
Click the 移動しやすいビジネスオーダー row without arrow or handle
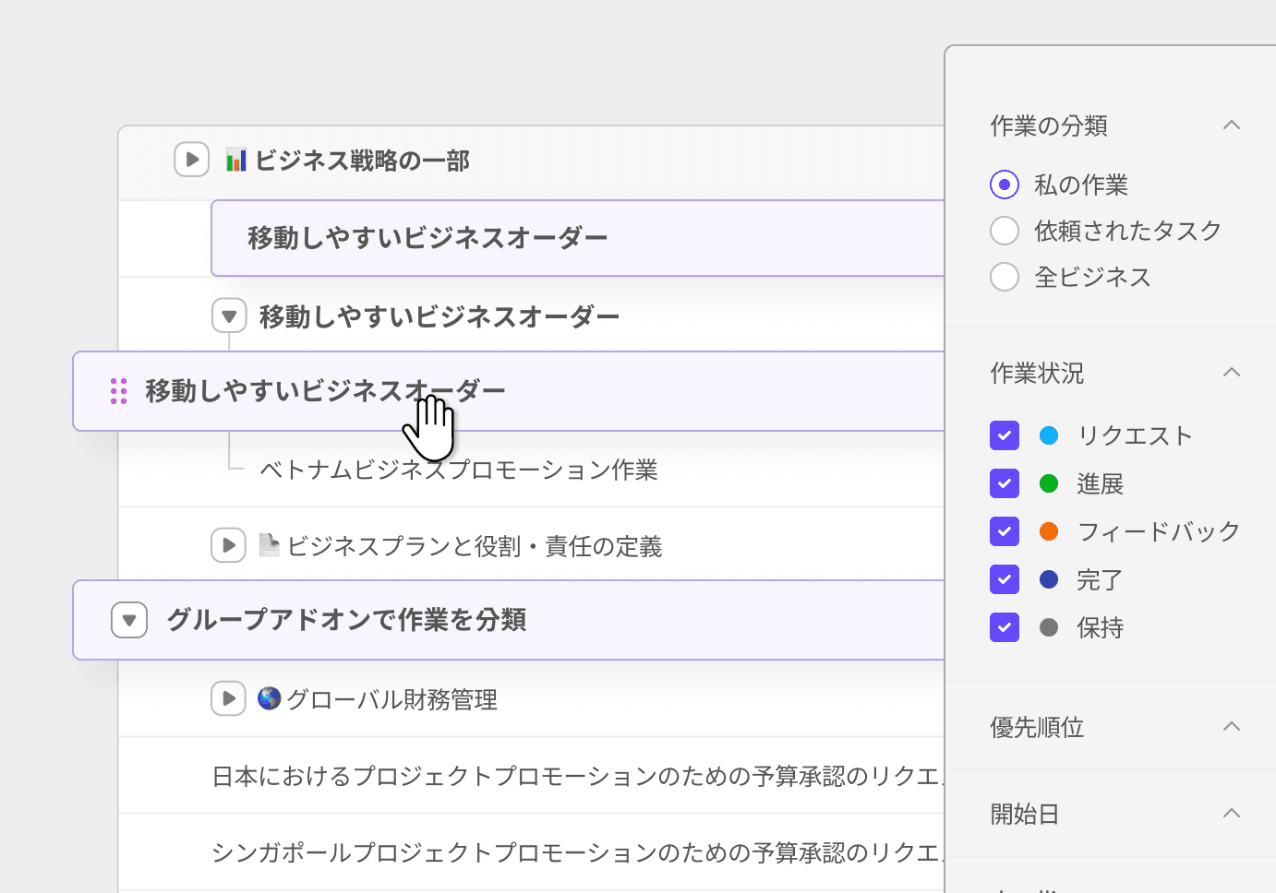click(578, 238)
